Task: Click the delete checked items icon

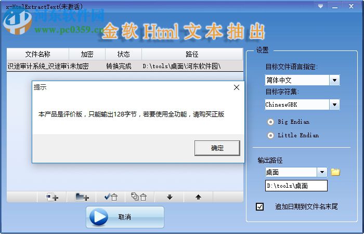Action: pyautogui.click(x=111, y=197)
